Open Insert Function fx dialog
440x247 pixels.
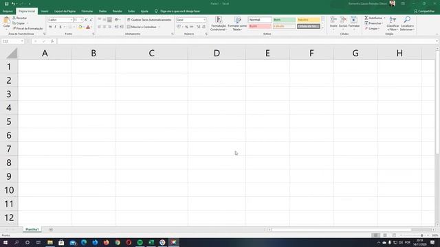52,41
